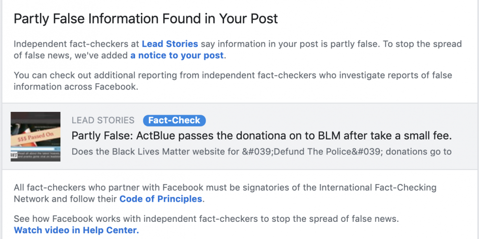
Task: Open the Code of Principles link
Action: point(161,199)
